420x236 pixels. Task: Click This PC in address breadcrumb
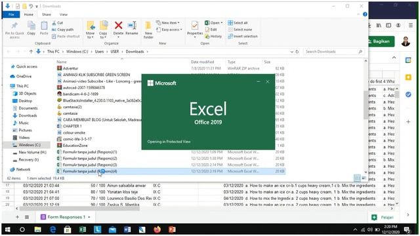tap(53, 51)
